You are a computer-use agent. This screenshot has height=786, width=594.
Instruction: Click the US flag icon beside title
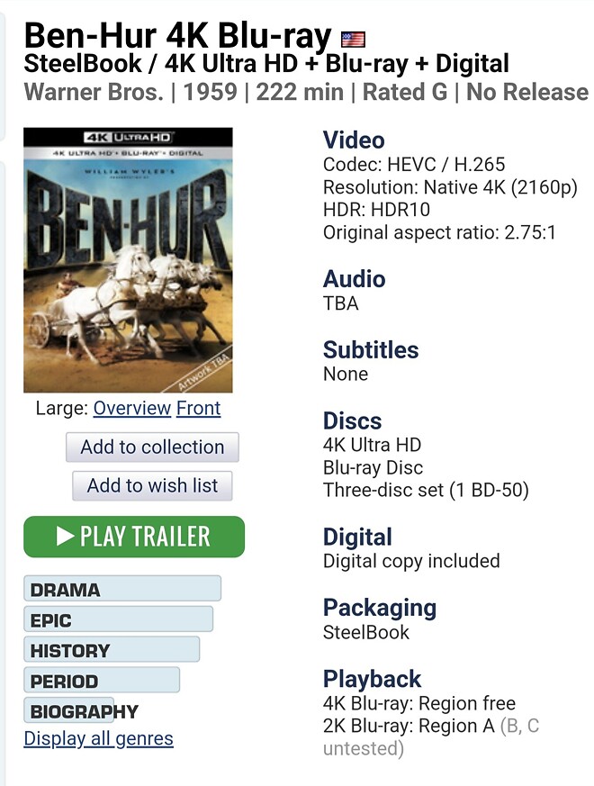click(353, 39)
